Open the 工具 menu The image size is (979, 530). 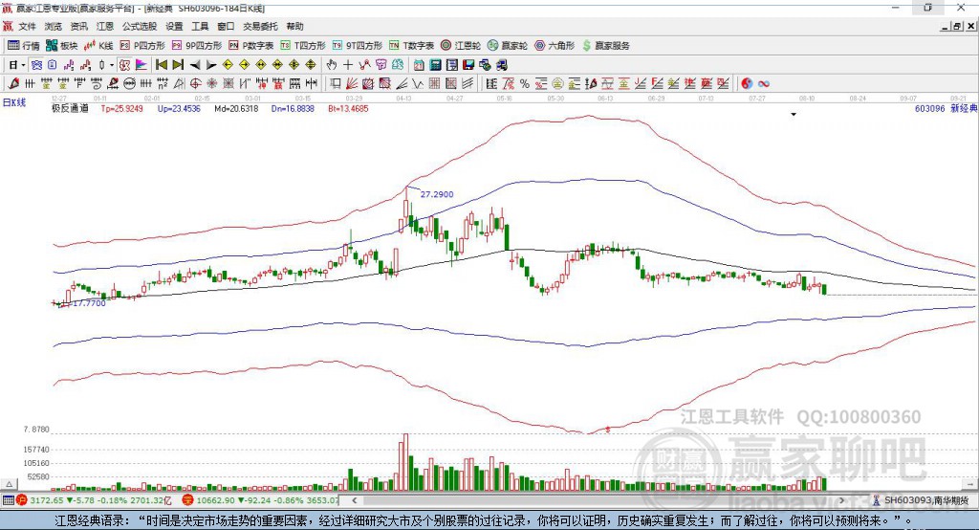point(200,26)
